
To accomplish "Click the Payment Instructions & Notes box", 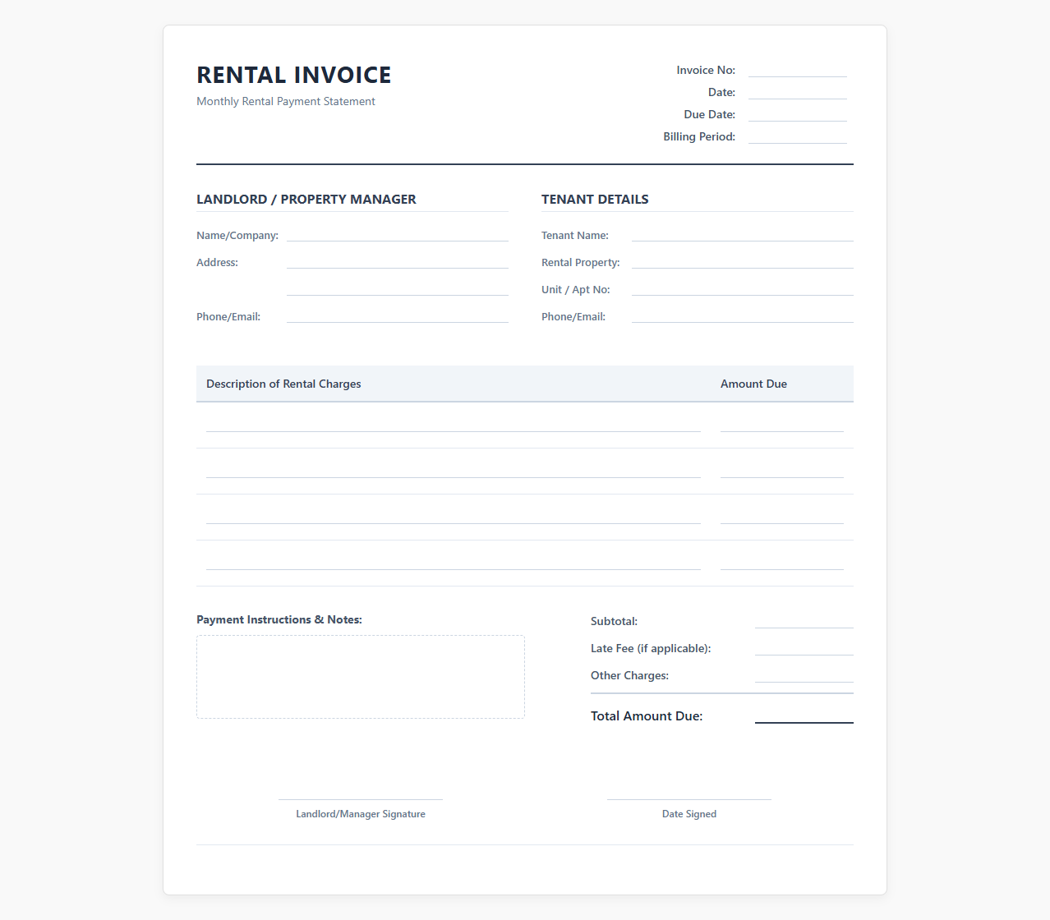I will [x=361, y=677].
